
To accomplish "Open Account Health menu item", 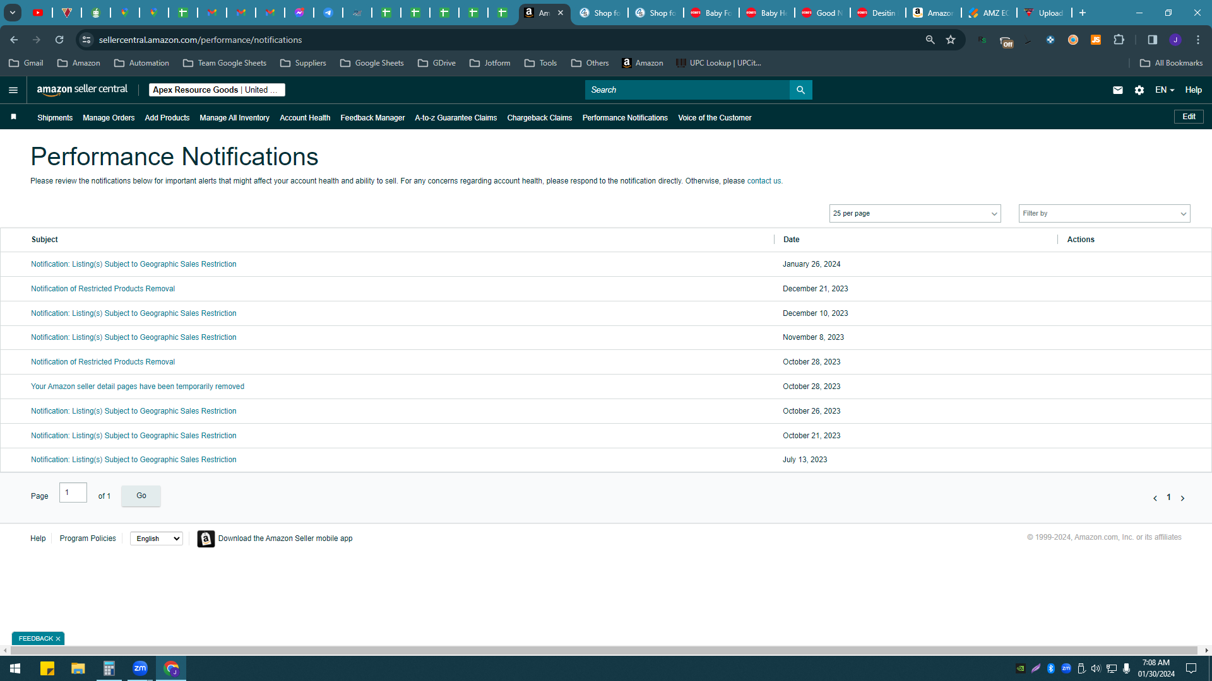I will 305,118.
